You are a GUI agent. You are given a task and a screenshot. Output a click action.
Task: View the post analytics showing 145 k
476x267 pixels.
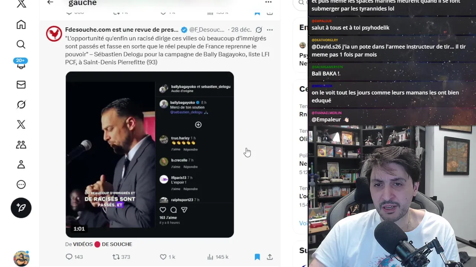tap(218, 257)
